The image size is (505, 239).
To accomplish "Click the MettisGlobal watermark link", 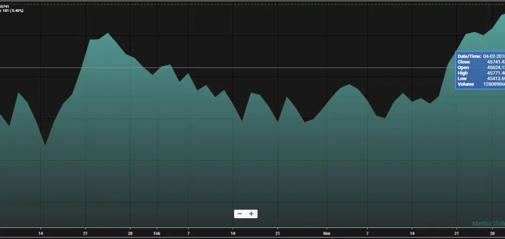I will [488, 224].
